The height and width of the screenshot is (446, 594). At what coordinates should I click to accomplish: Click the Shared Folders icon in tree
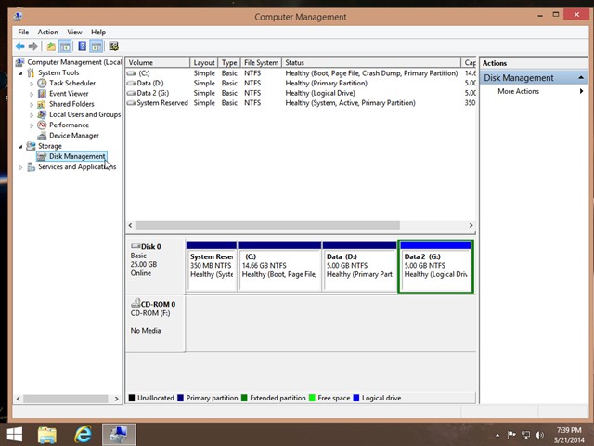[x=42, y=104]
